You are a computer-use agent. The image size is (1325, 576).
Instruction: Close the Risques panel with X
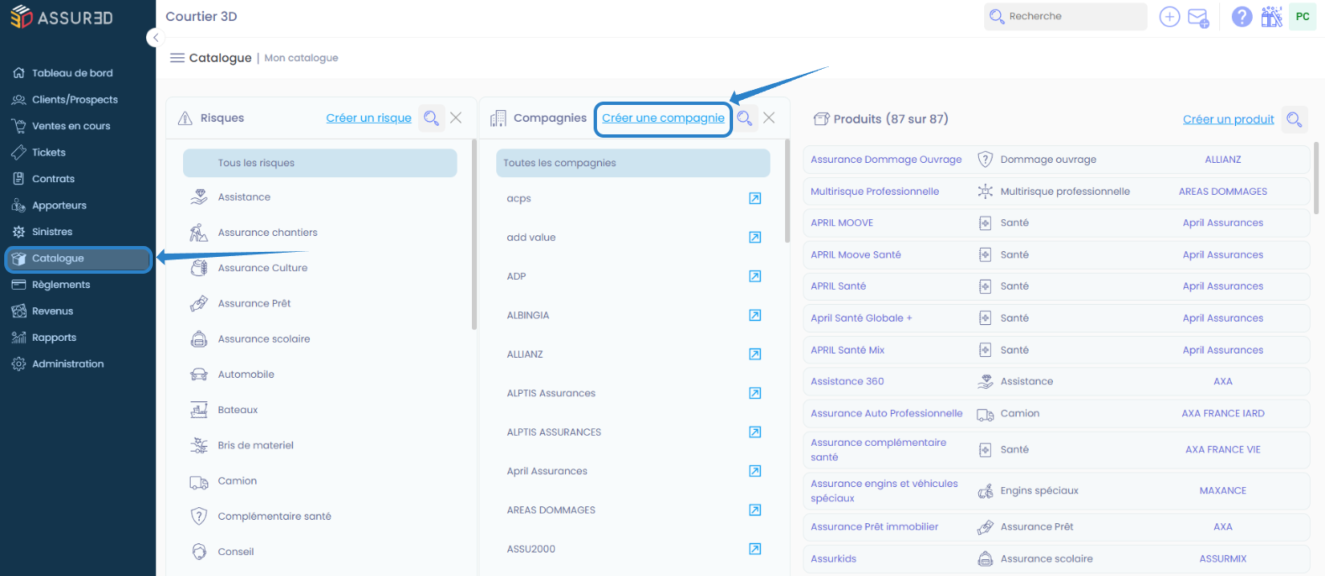(x=456, y=118)
